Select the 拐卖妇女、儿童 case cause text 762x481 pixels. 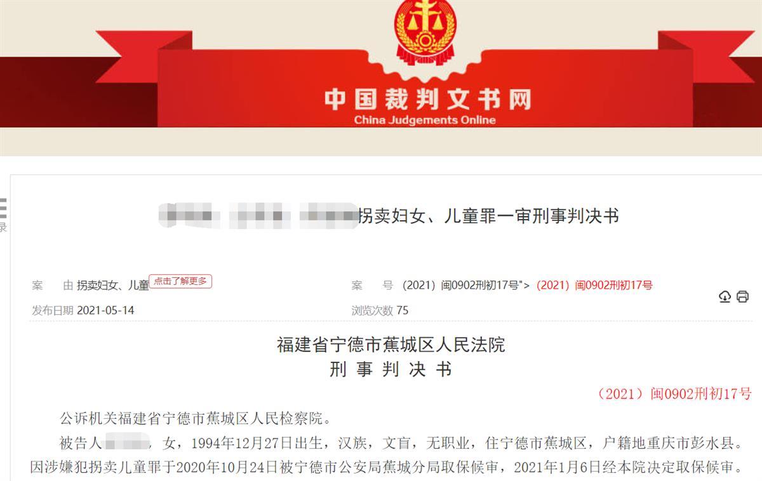(113, 286)
